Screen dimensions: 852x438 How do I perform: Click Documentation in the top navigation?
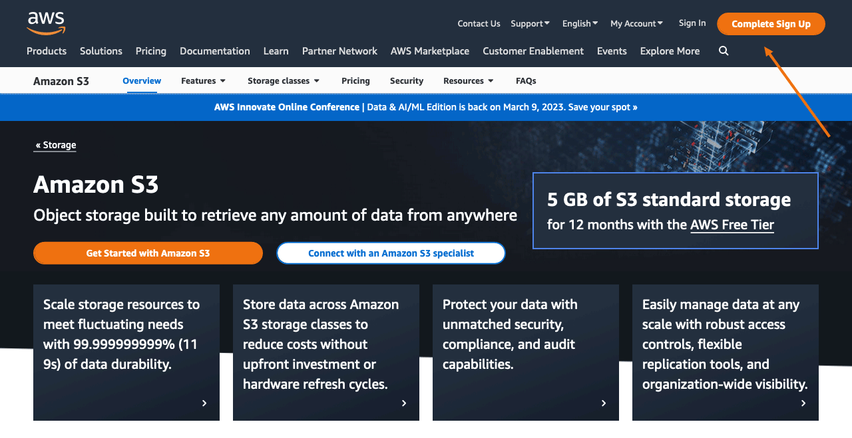pyautogui.click(x=214, y=51)
